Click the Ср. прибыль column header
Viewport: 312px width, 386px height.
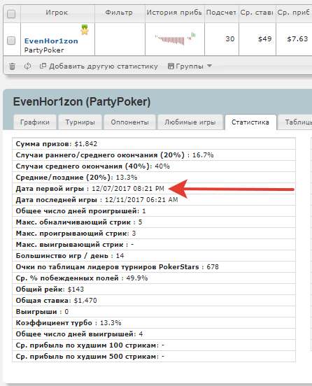coord(294,13)
